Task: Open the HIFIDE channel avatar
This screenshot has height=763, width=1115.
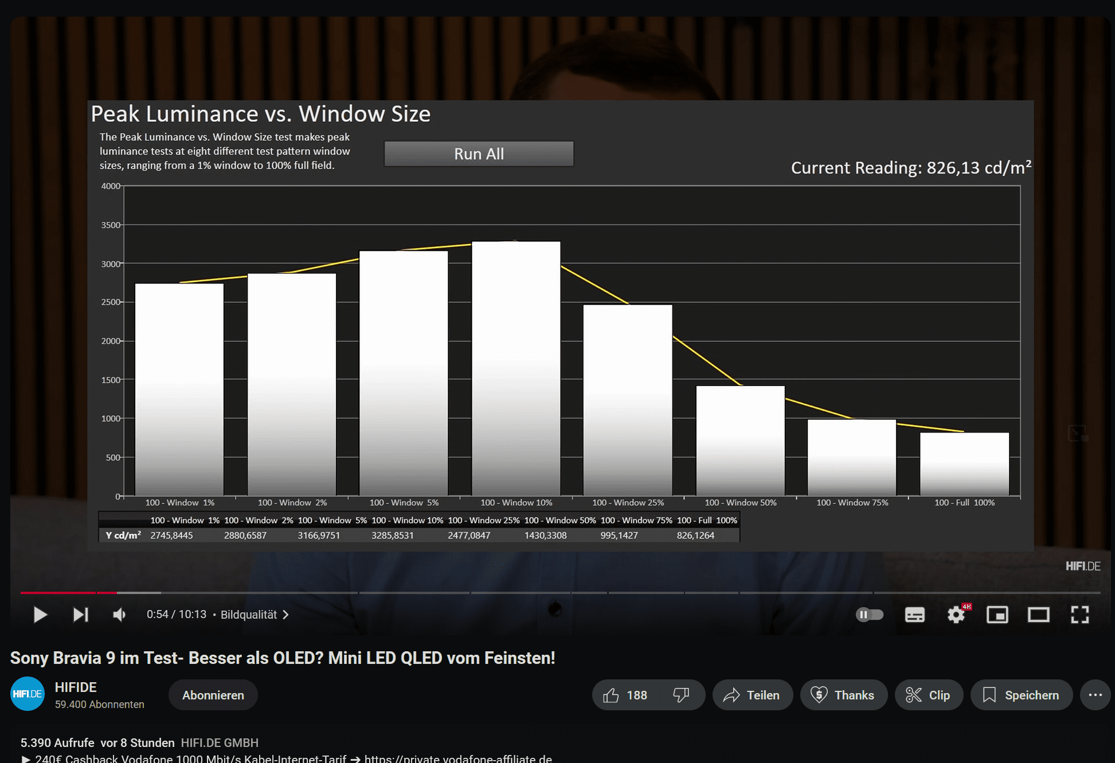Action: [x=28, y=694]
